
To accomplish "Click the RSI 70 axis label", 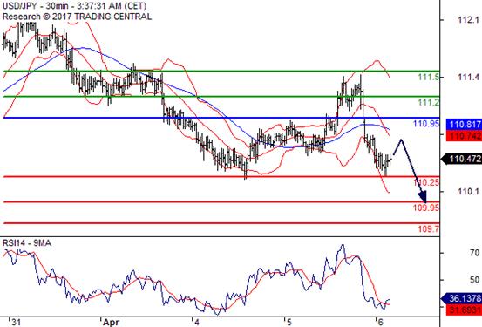I will (x=475, y=253).
